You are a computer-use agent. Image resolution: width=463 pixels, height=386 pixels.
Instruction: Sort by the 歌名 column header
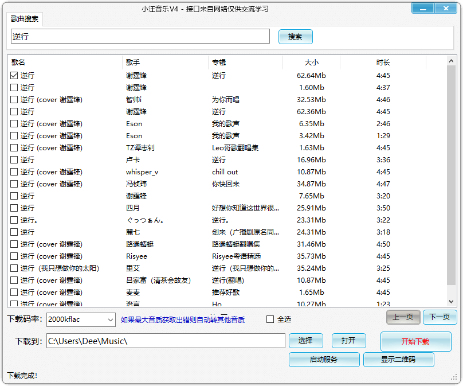65,63
